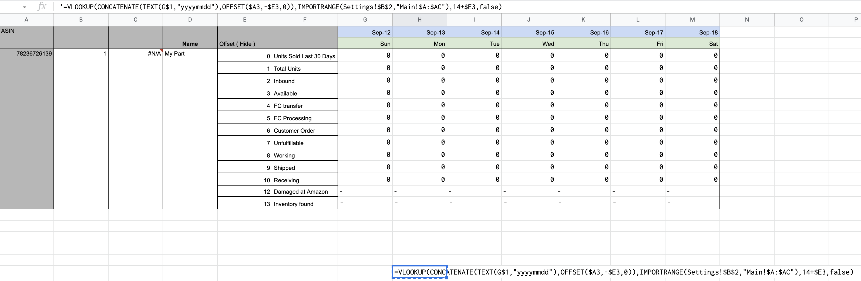The image size is (861, 281).
Task: Select the Mon weekday cell
Action: coord(419,43)
